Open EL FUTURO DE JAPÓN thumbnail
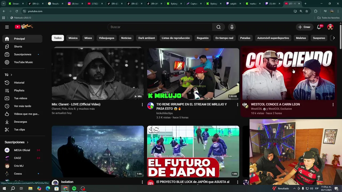This screenshot has width=342, height=192. (193, 151)
